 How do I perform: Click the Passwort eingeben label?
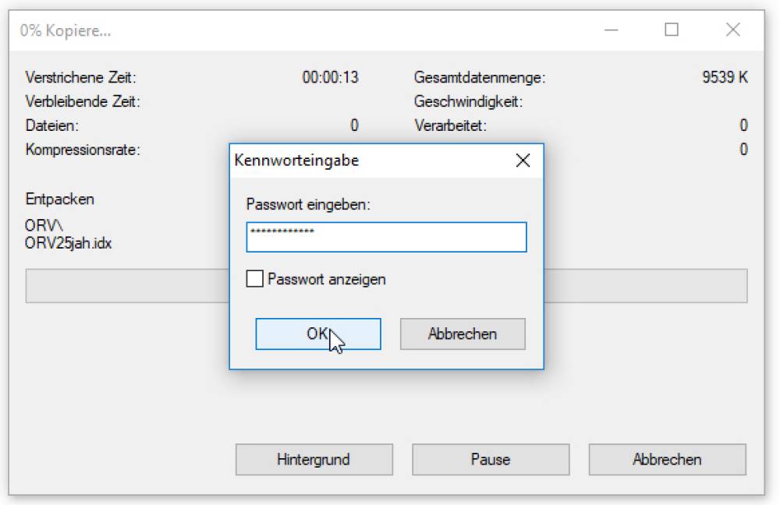[308, 204]
